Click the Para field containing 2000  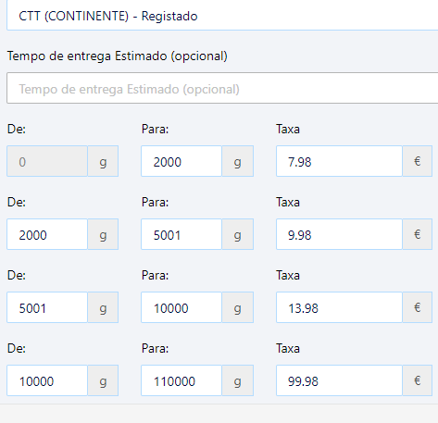pos(181,161)
